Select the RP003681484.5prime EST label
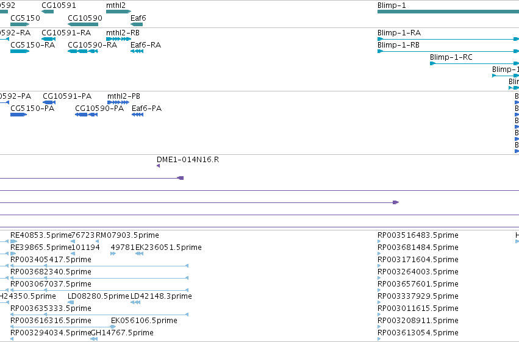 point(418,248)
